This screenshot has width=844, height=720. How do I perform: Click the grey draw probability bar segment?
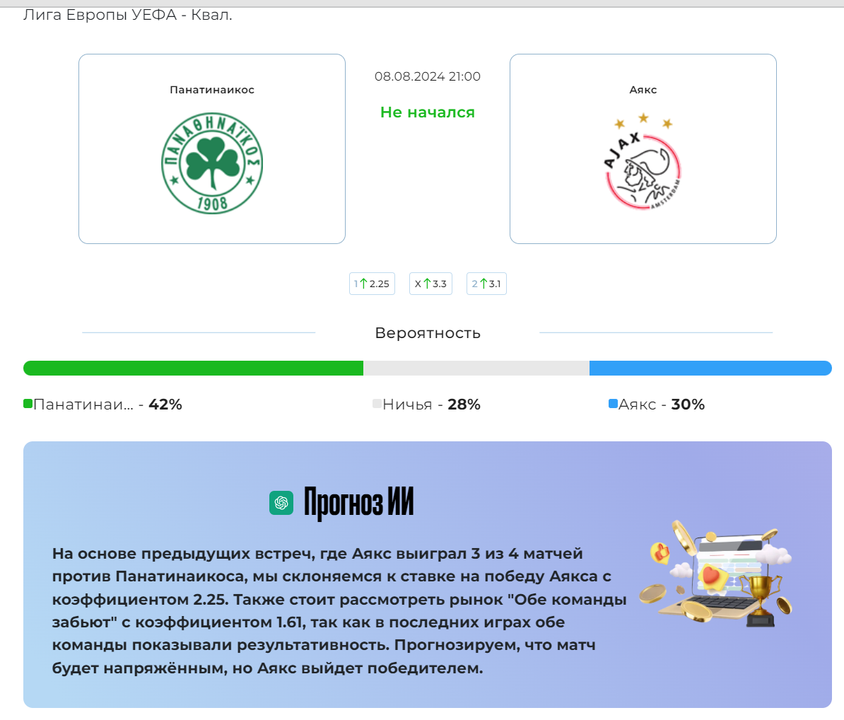coord(476,368)
